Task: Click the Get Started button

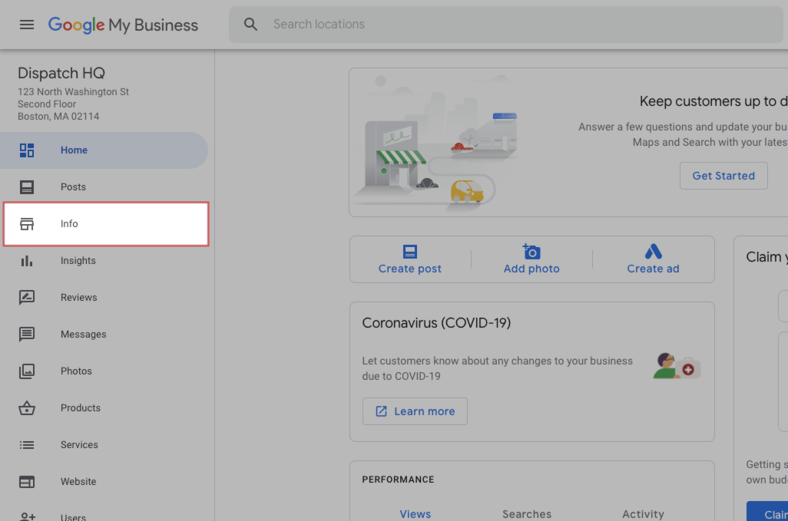Action: 723,176
